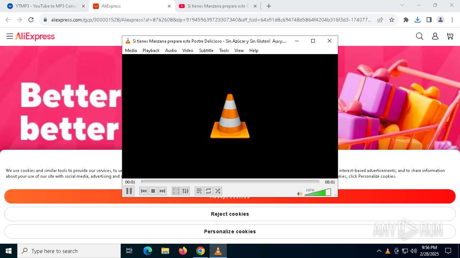Click Personalize cookies button

(230, 231)
